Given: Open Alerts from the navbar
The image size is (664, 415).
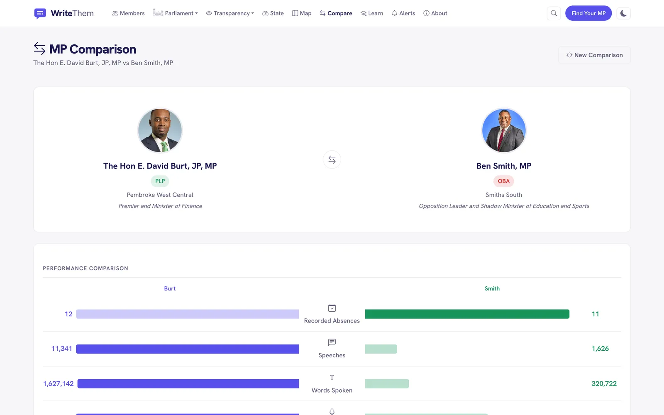Looking at the screenshot, I should pos(403,13).
